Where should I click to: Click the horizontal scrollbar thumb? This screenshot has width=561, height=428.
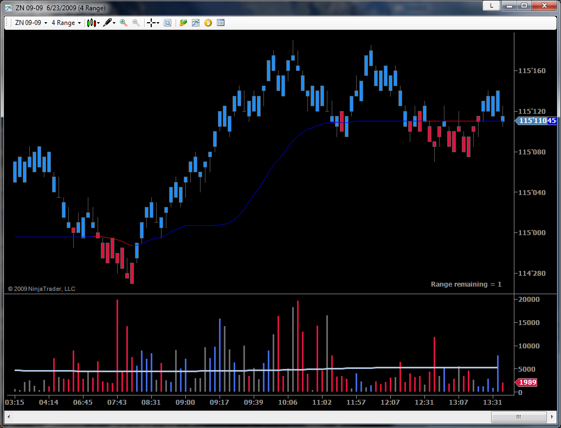pos(519,417)
